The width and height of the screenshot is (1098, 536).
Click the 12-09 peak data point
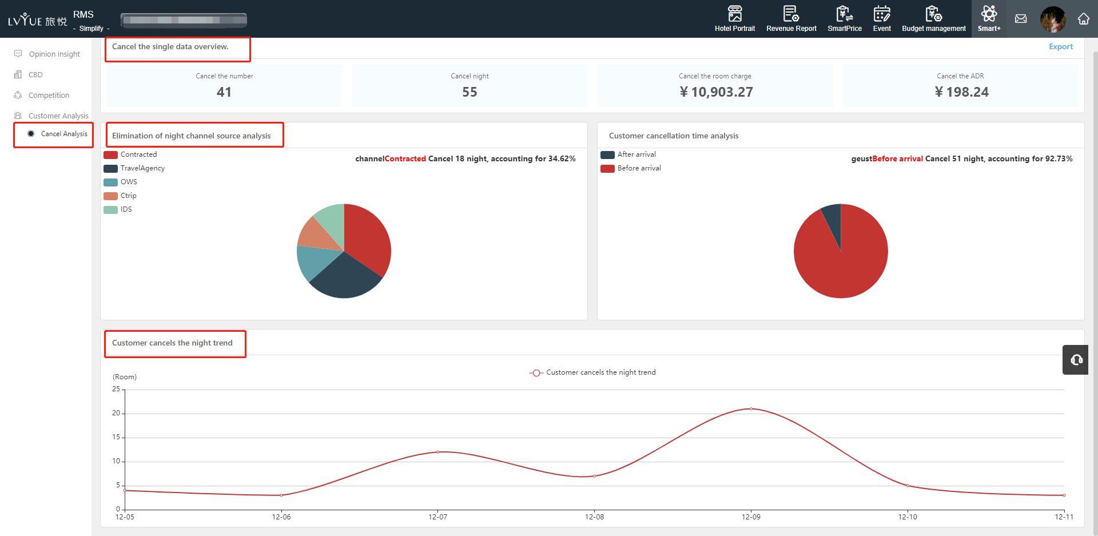(751, 408)
